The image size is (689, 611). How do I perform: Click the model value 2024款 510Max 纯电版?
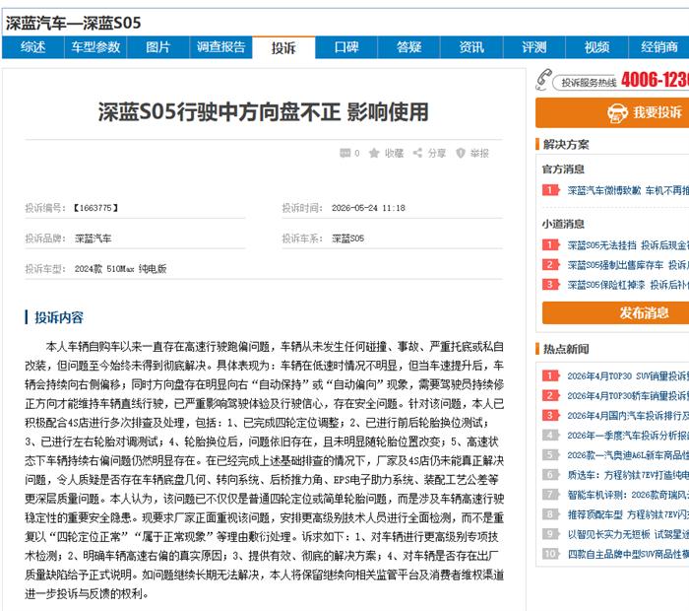120,269
